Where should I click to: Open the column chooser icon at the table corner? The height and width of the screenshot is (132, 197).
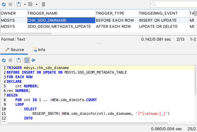[x=195, y=13]
